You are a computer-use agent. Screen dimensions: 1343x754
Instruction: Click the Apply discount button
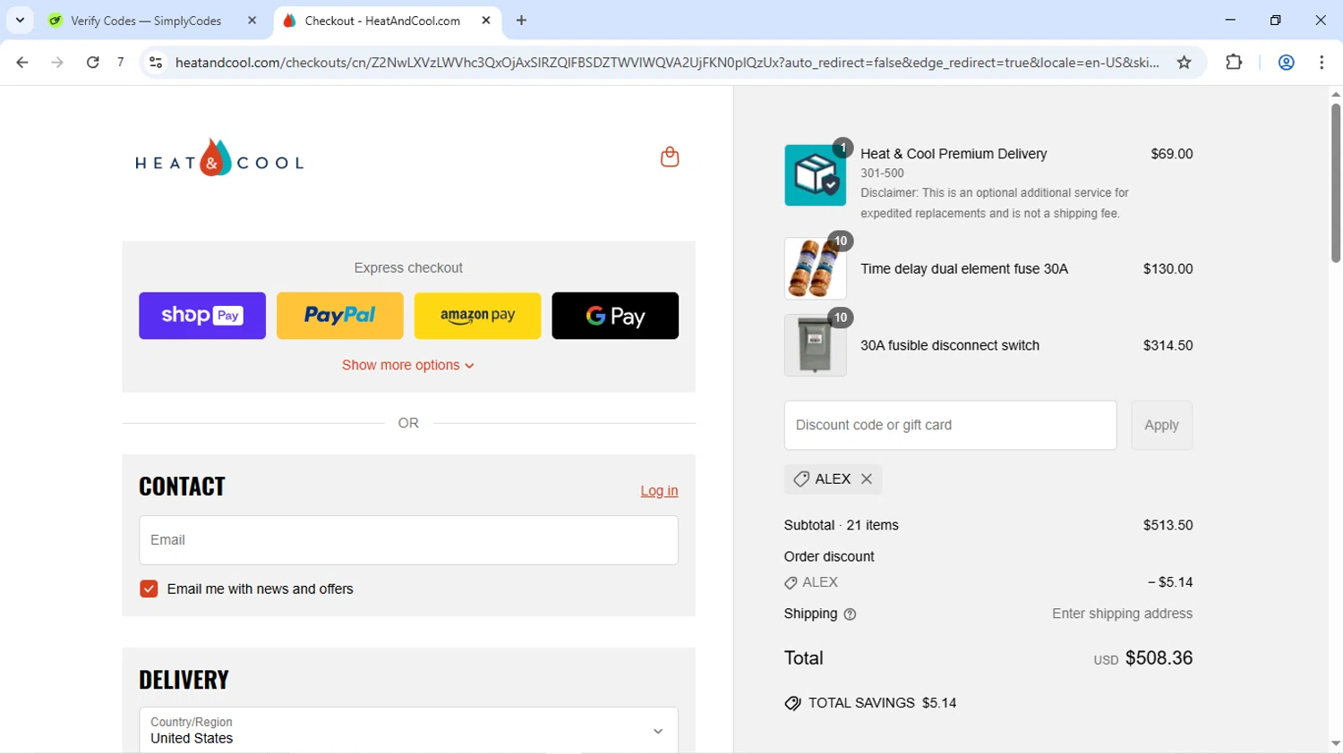pyautogui.click(x=1161, y=426)
